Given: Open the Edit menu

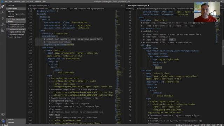Looking at the screenshot, I should [x=10, y=2].
